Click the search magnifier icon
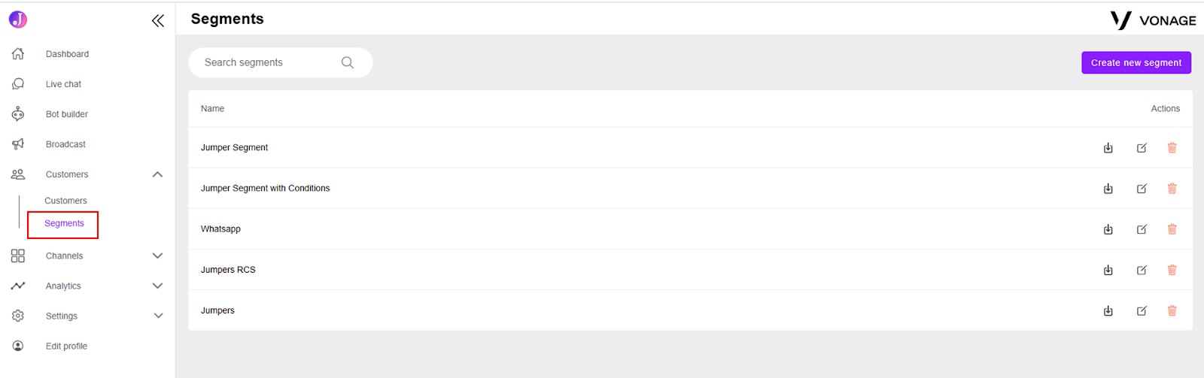The image size is (1204, 378). pos(347,62)
